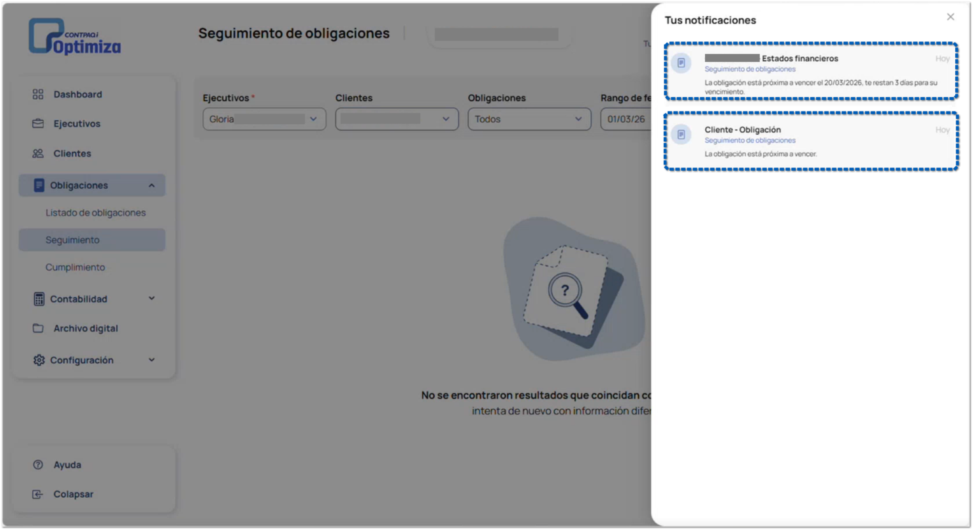Open Seguimiento de obligaciones link under Estados financieros
This screenshot has width=973, height=530.
click(x=750, y=69)
